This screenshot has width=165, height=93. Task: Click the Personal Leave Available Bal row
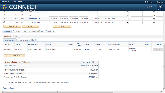pyautogui.click(x=51, y=70)
